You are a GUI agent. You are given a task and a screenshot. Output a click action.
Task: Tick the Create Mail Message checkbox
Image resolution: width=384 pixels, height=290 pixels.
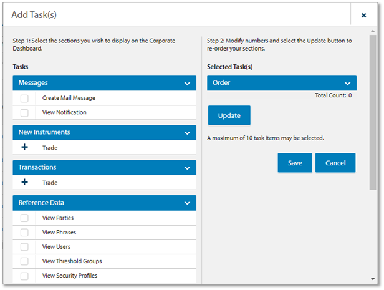[24, 98]
